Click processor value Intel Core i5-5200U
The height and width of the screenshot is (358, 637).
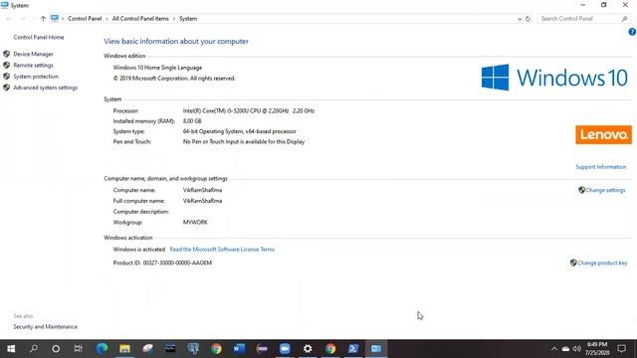coord(249,110)
